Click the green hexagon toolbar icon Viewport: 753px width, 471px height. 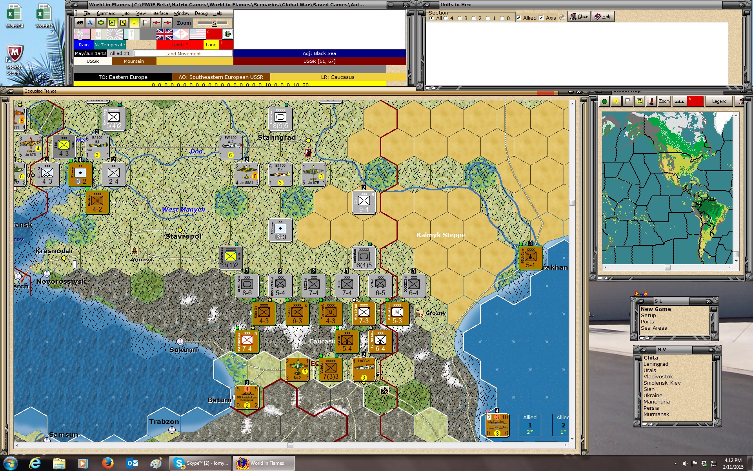tap(101, 23)
